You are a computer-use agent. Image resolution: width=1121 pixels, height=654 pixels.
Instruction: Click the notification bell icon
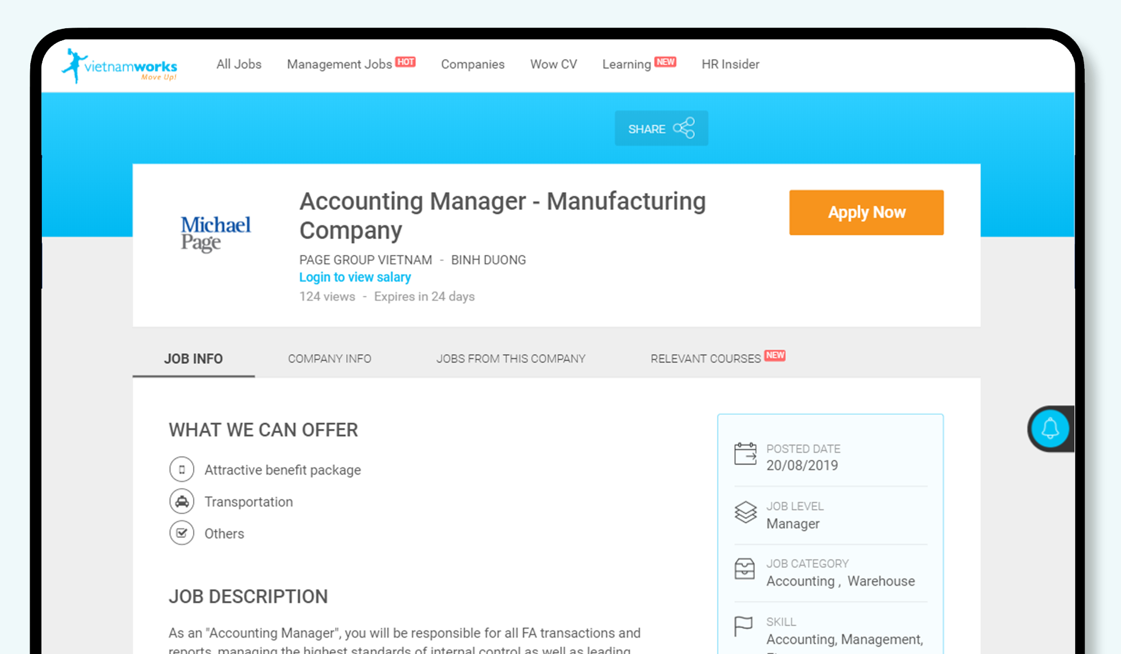pyautogui.click(x=1051, y=427)
